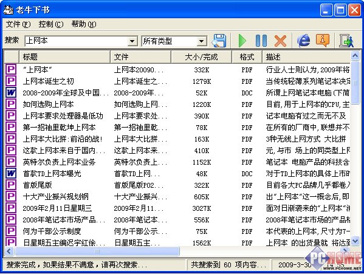This screenshot has height=274, width=364.
Task: Click PDF icon of 第一招袖里乾坤上网本 row
Action: pyautogui.click(x=11, y=127)
